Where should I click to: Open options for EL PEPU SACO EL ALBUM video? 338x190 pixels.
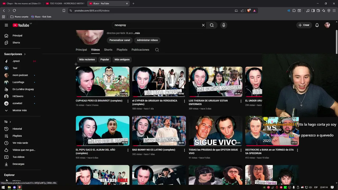(x=128, y=150)
